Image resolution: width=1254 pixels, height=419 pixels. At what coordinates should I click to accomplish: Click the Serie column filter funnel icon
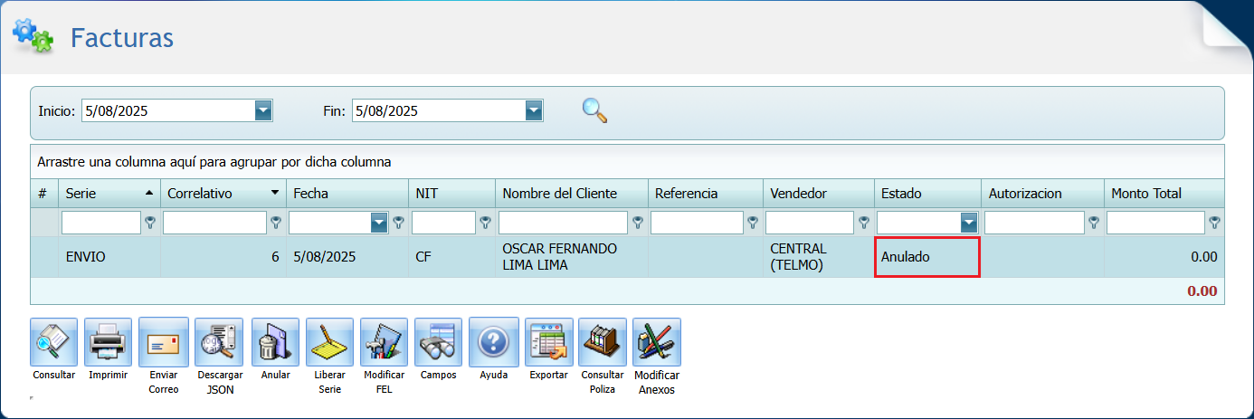tap(150, 223)
